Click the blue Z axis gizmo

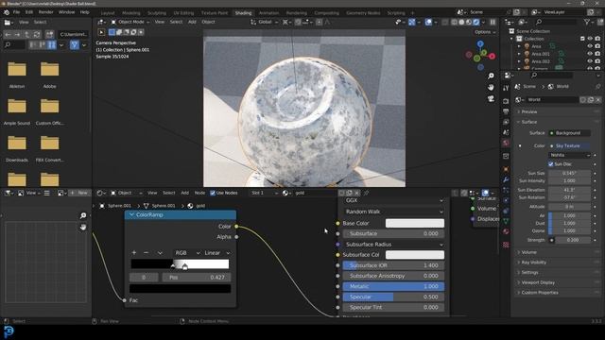click(480, 43)
